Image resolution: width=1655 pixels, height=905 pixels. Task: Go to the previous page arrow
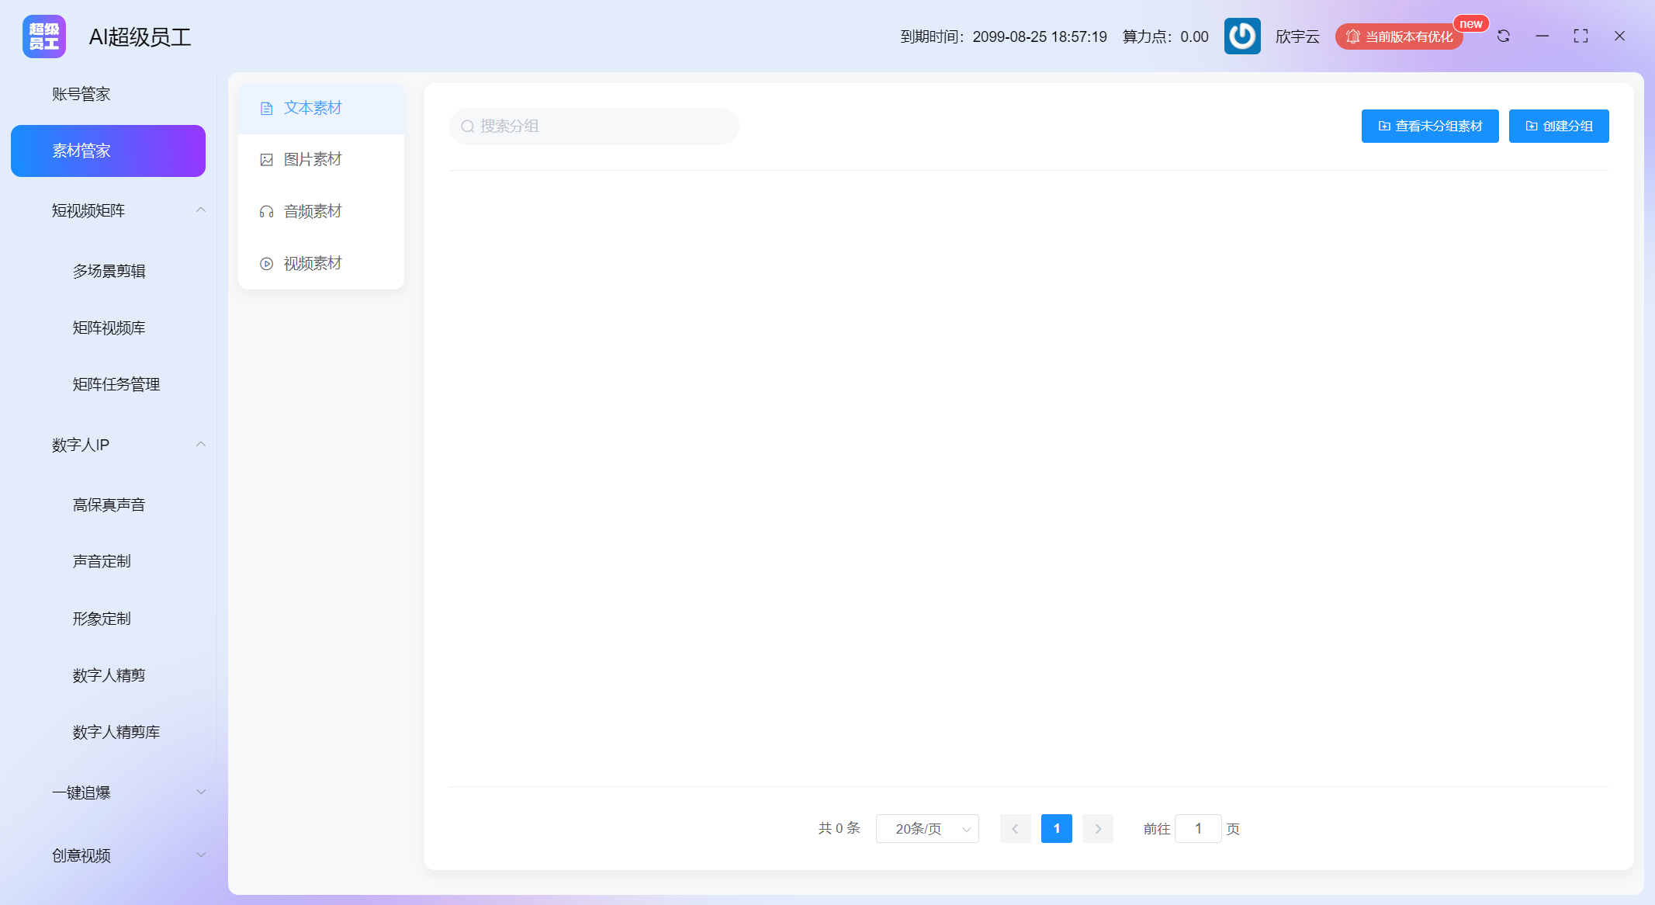[x=1016, y=829]
